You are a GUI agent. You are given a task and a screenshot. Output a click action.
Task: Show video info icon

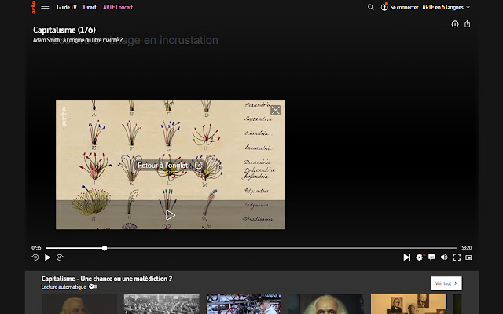455,24
